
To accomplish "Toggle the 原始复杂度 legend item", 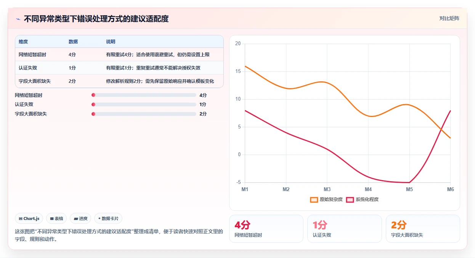I will pyautogui.click(x=326, y=199).
